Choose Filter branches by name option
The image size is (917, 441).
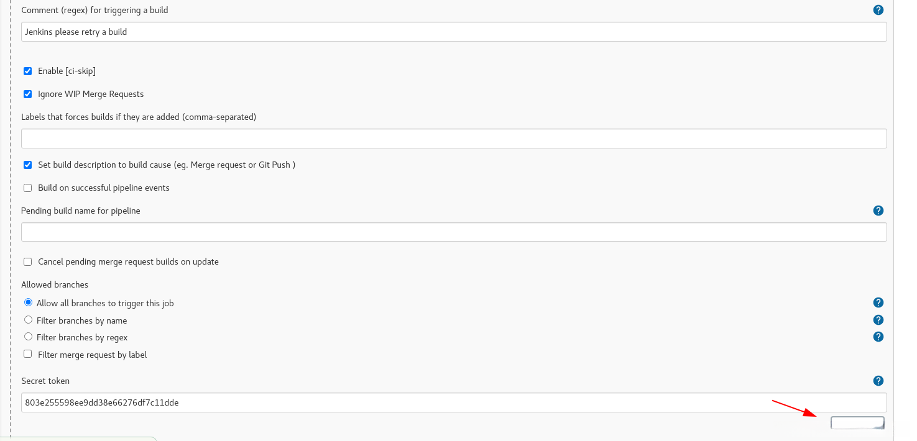(x=28, y=320)
